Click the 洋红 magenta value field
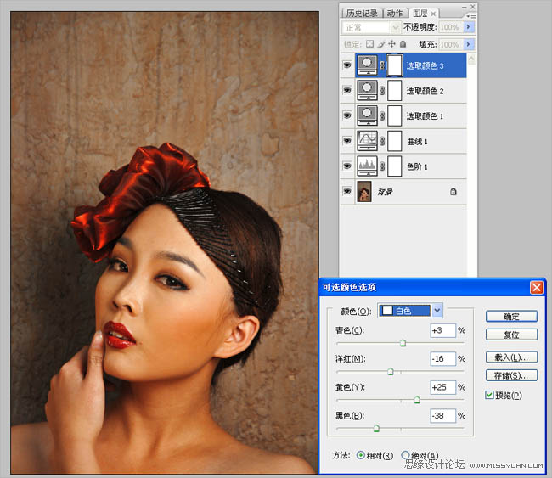Screen dimensions: 552x478 442,359
